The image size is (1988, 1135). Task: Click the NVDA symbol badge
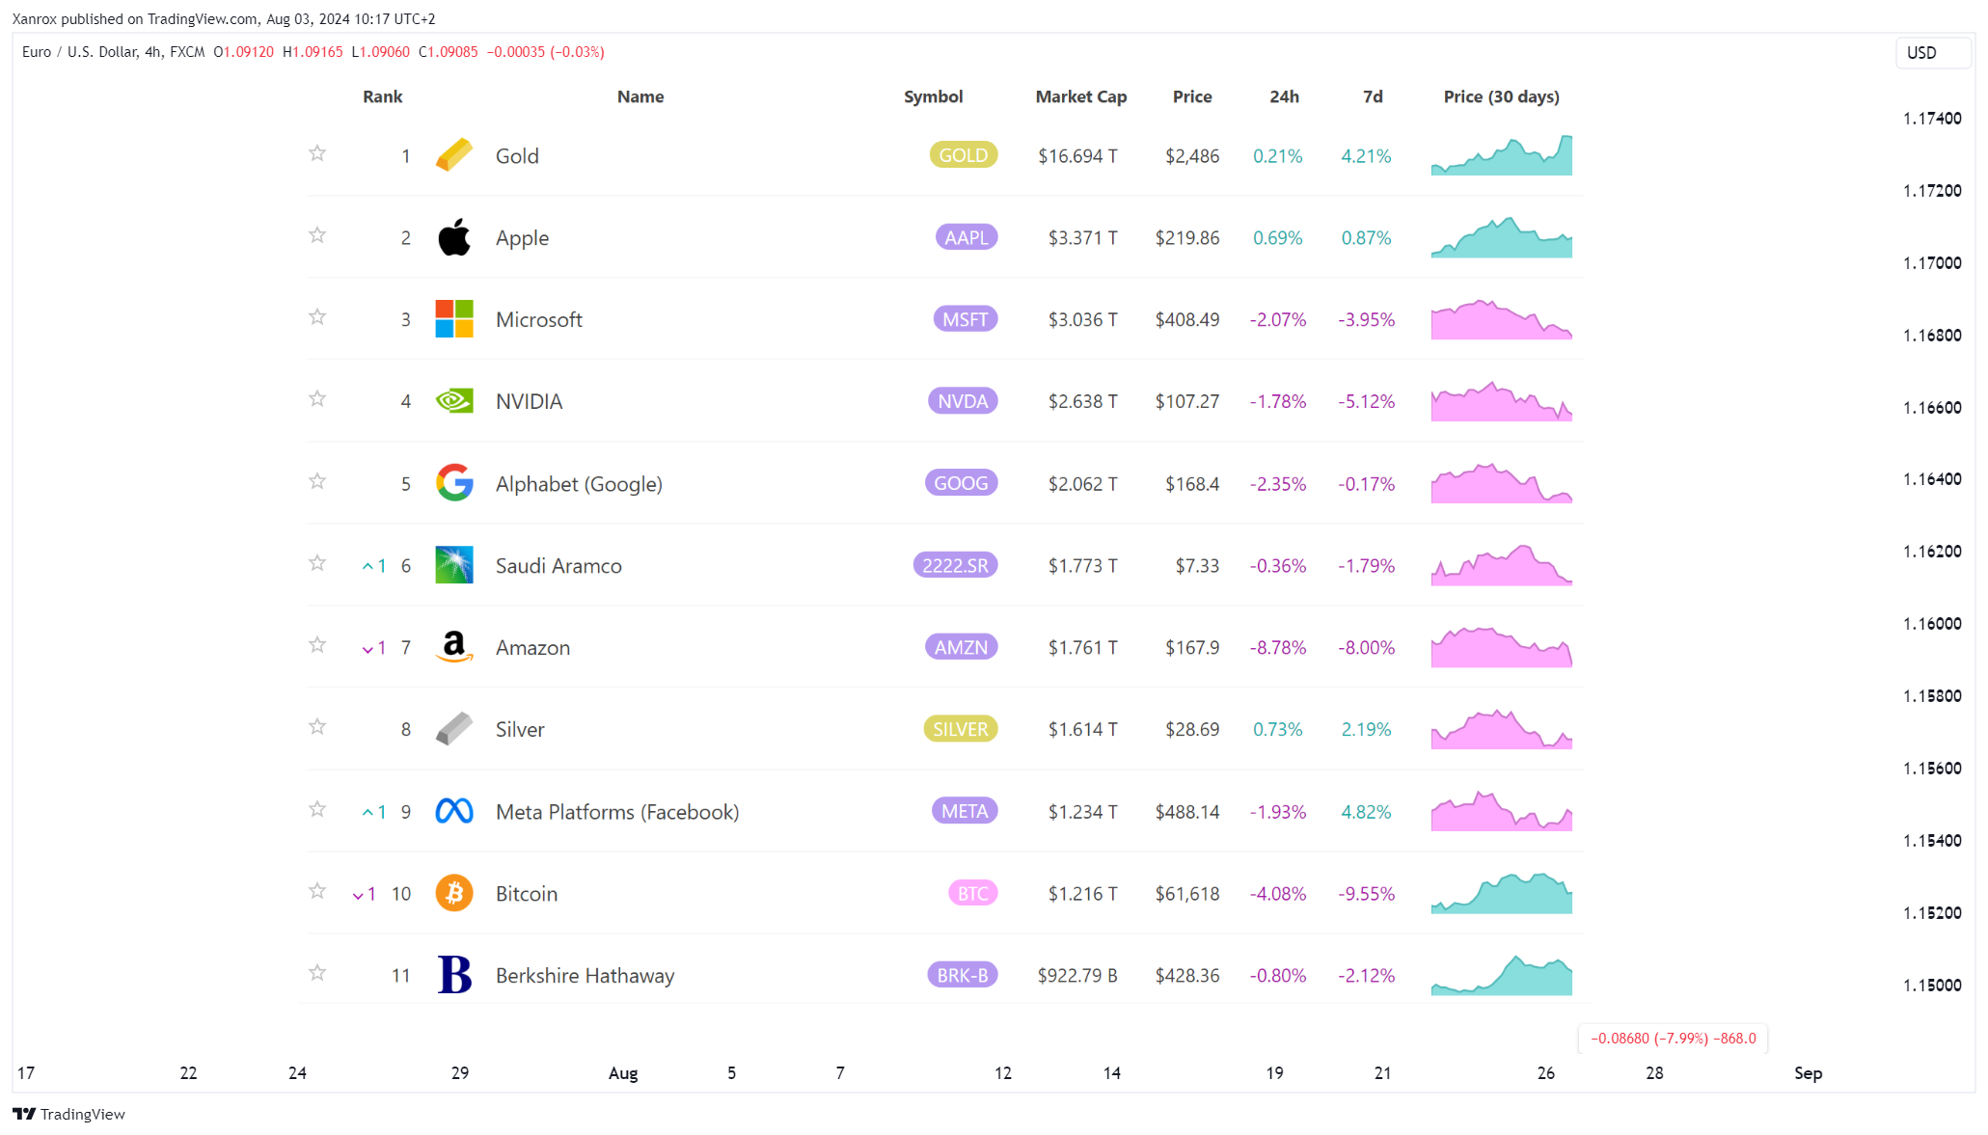coord(963,401)
